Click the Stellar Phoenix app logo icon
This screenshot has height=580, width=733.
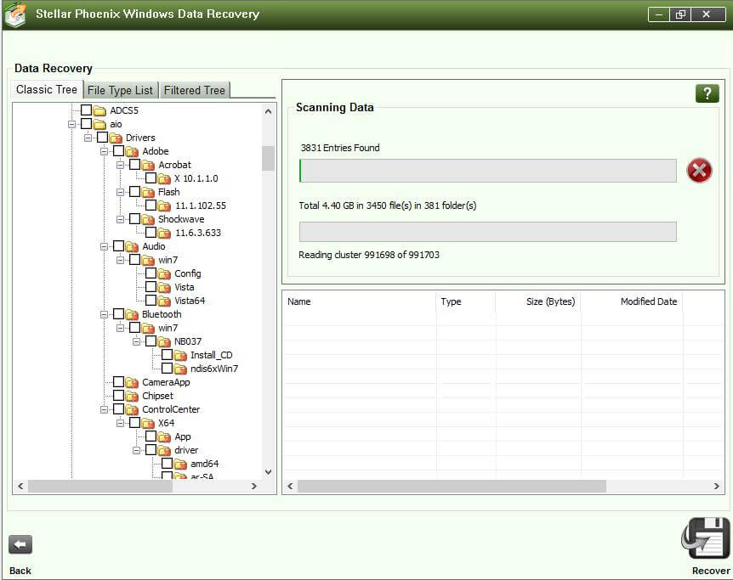[15, 14]
